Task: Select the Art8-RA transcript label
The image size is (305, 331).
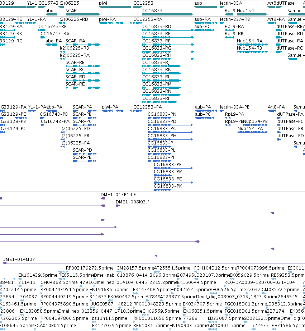Action: (x=276, y=19)
